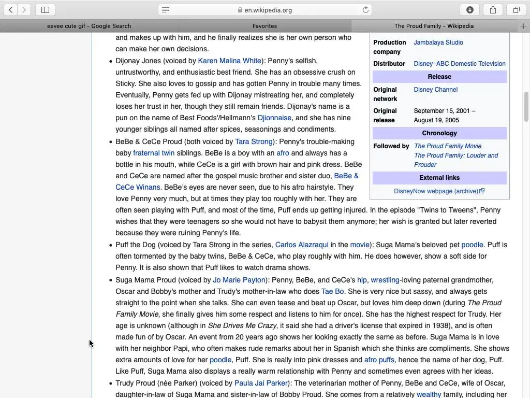Open the Share menu icon
The image size is (530, 398).
493,10
